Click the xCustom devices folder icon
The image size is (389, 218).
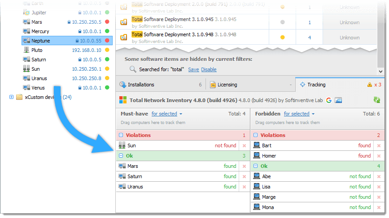(19, 97)
